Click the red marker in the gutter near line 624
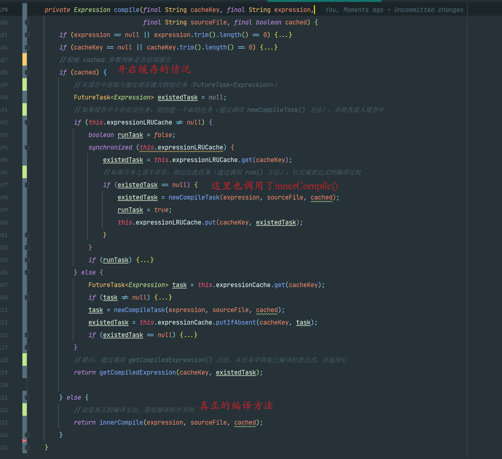Viewport: 502px width, 459px height. tap(25, 441)
